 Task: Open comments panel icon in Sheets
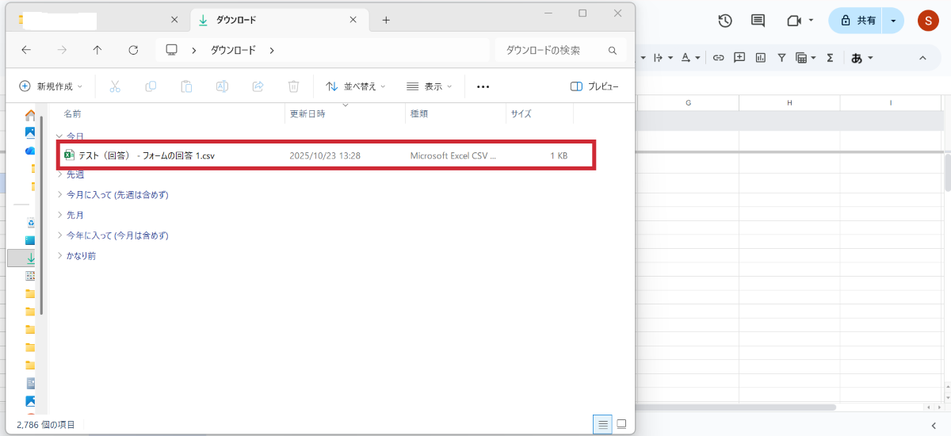pos(758,21)
